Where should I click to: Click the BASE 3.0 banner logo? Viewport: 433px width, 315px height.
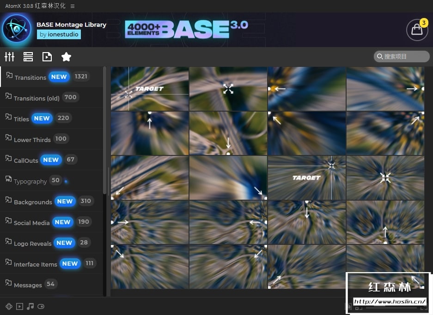pyautogui.click(x=186, y=29)
